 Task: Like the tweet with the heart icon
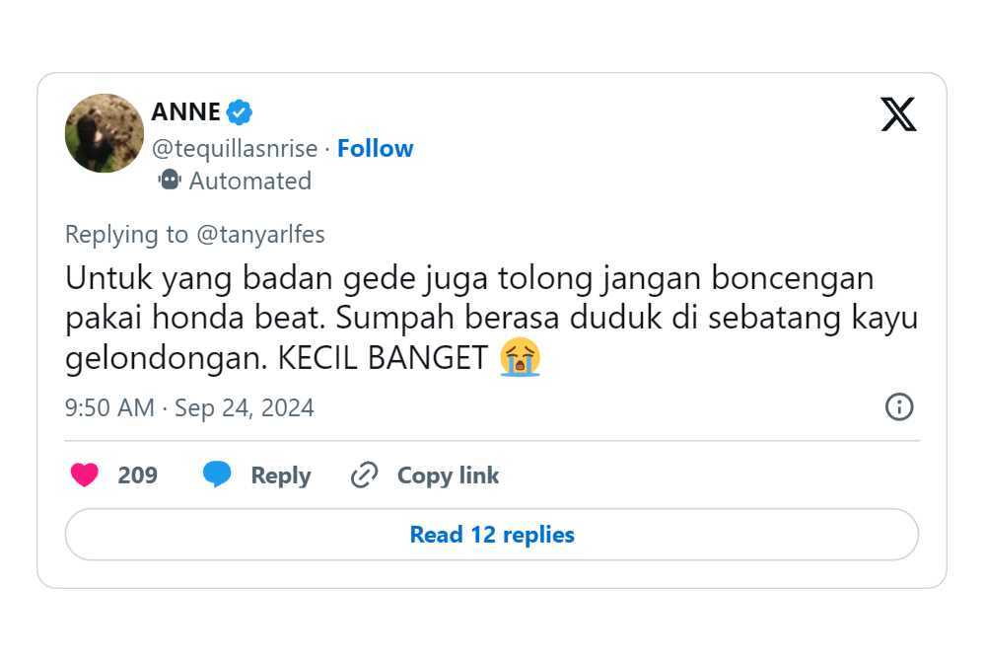coord(85,476)
